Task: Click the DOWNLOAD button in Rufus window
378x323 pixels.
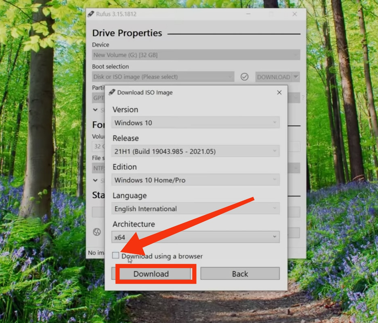Action: coord(274,77)
